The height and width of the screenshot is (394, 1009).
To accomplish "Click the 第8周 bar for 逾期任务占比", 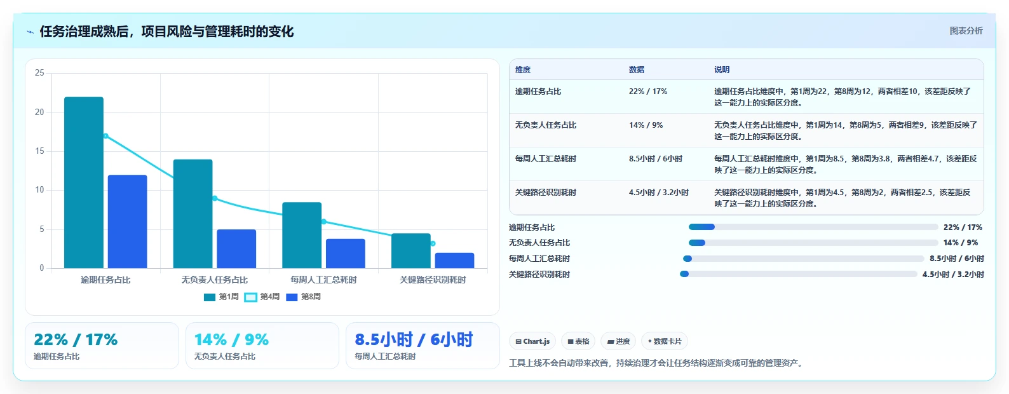I will pyautogui.click(x=127, y=222).
